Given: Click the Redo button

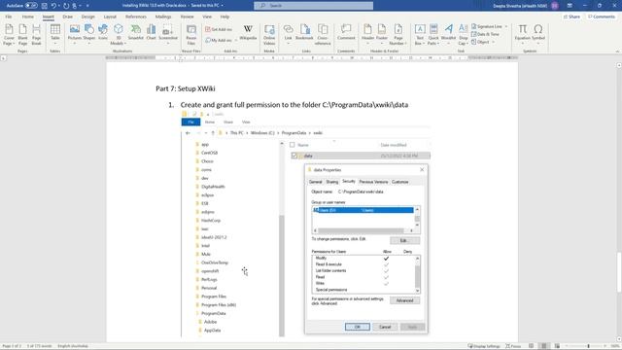Looking at the screenshot, I should point(66,6).
